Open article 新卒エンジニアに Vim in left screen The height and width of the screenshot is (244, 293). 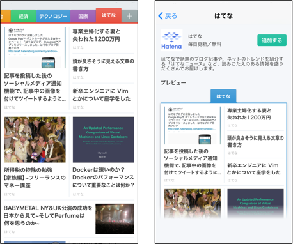tap(102, 95)
